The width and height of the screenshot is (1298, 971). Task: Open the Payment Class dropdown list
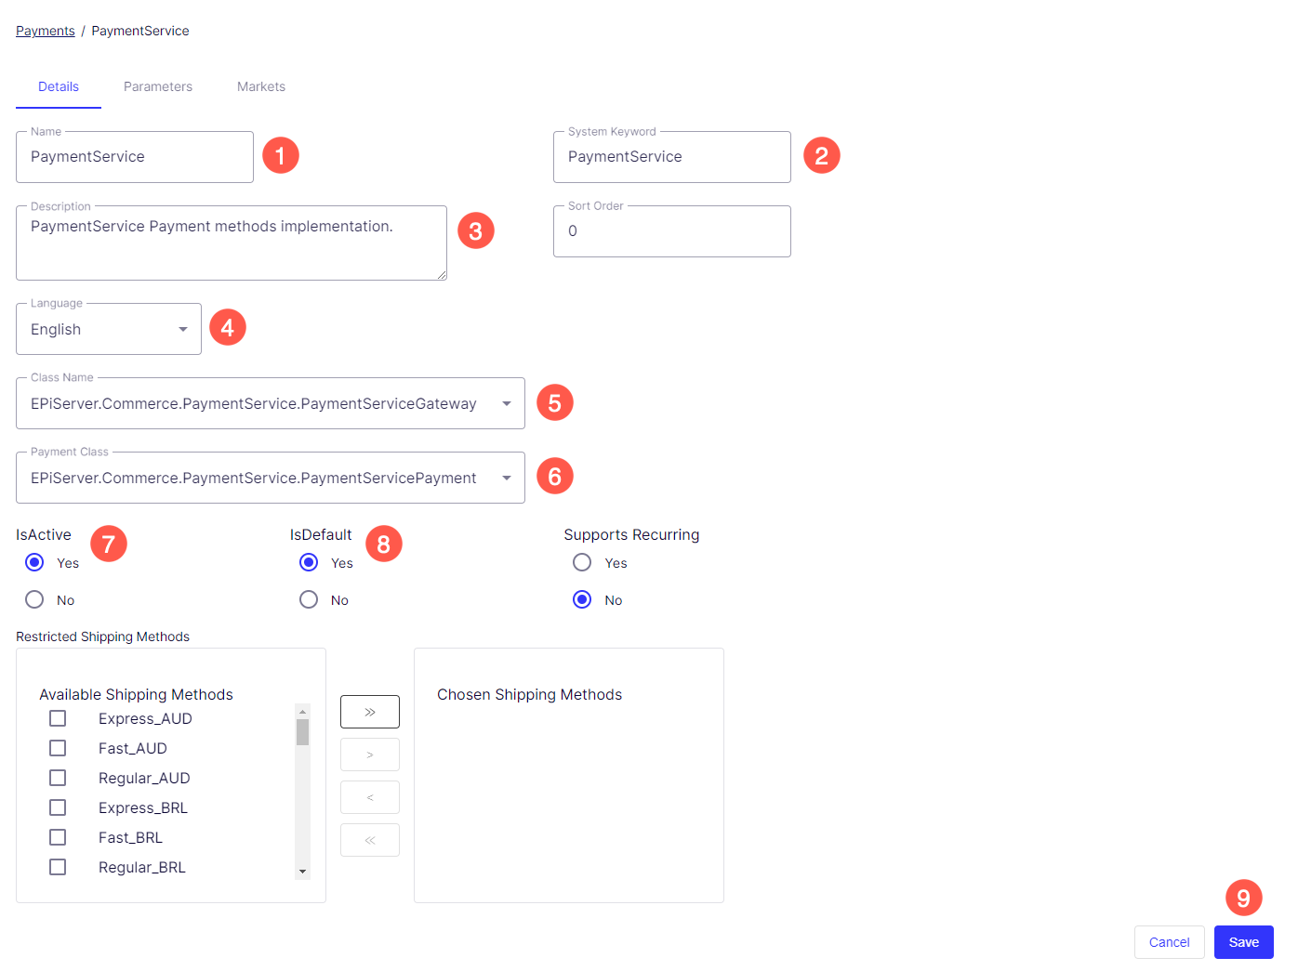tap(270, 478)
